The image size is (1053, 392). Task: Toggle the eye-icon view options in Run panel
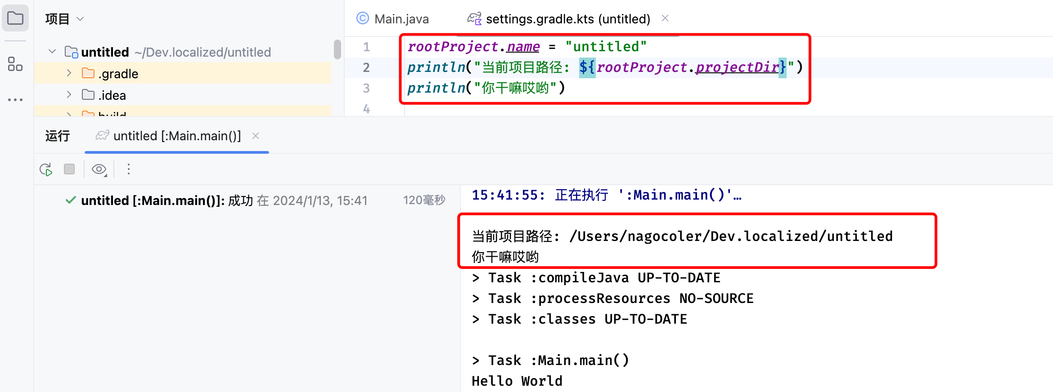coord(99,169)
